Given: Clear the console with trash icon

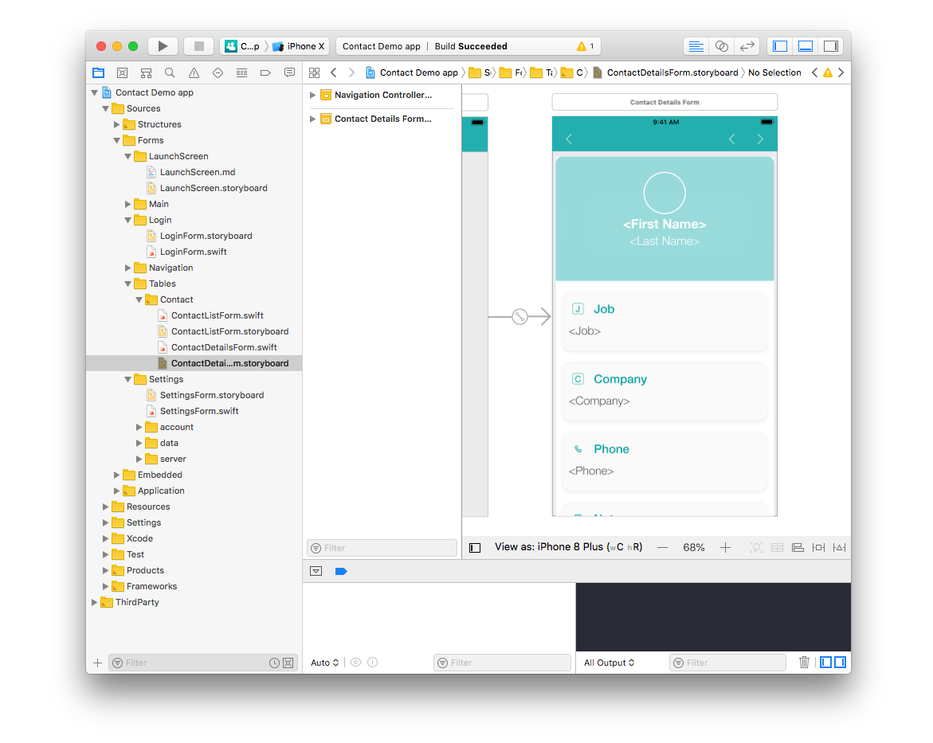Looking at the screenshot, I should [x=804, y=662].
